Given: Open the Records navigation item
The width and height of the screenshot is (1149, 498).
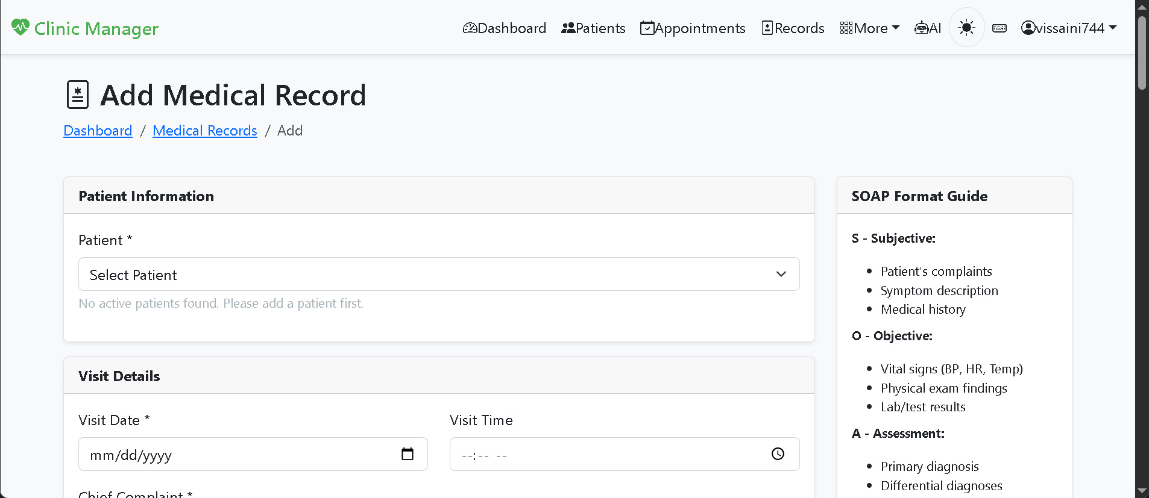Looking at the screenshot, I should click(x=793, y=28).
